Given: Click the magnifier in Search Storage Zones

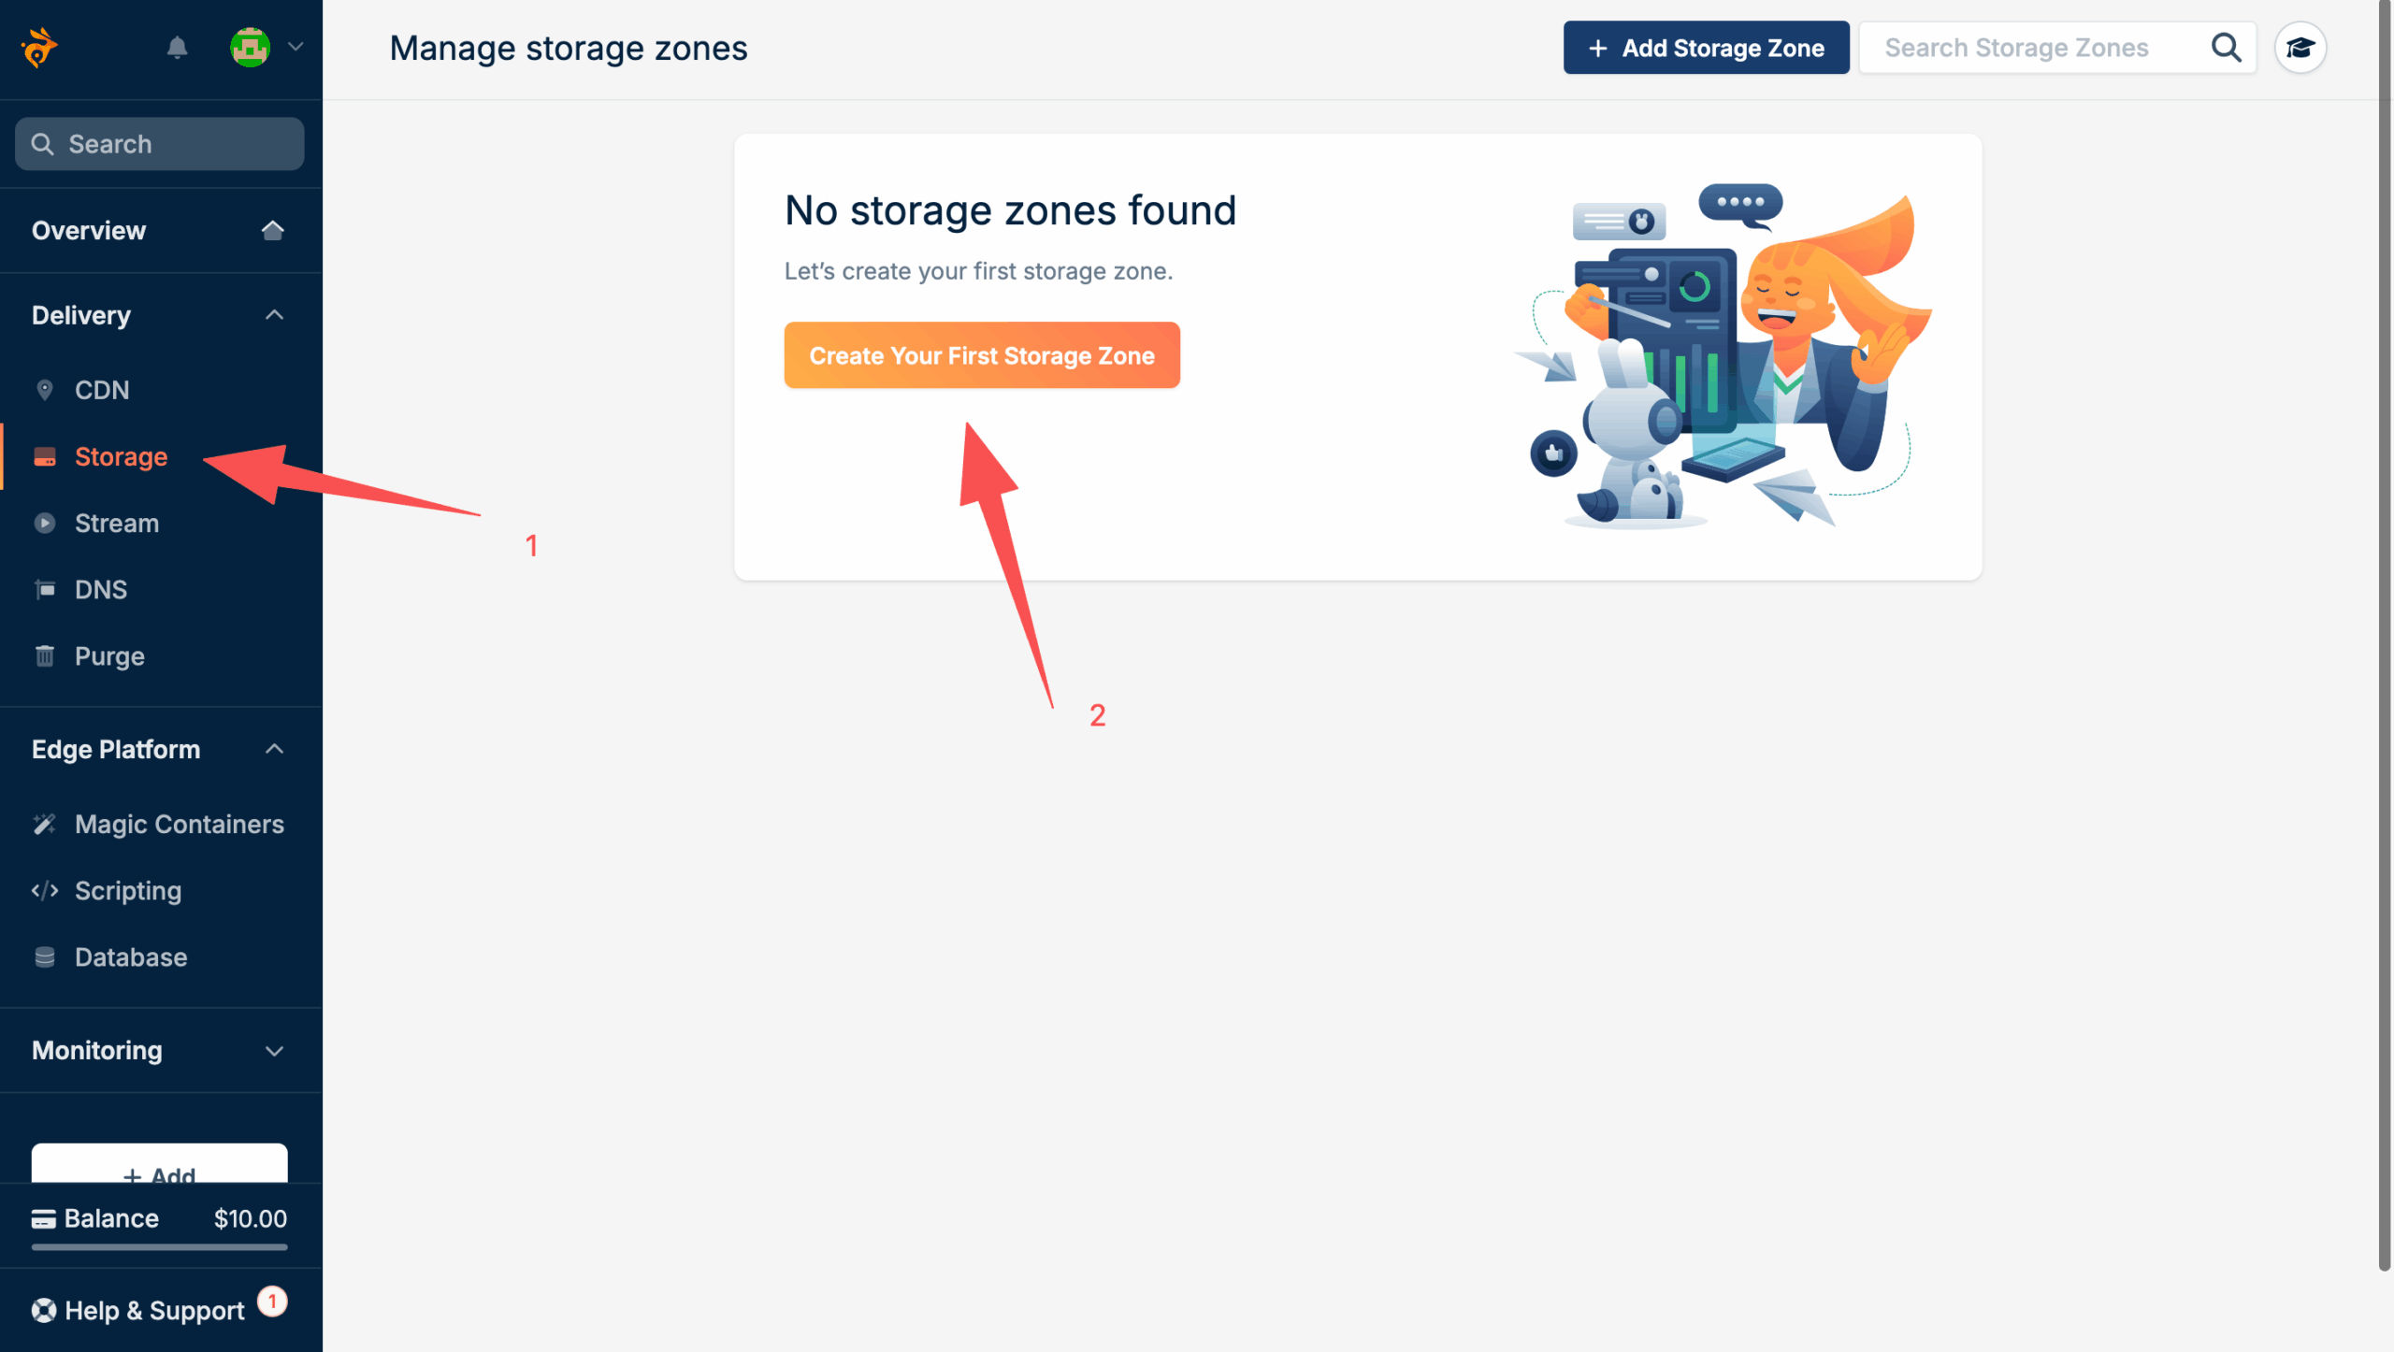Looking at the screenshot, I should tap(2226, 48).
